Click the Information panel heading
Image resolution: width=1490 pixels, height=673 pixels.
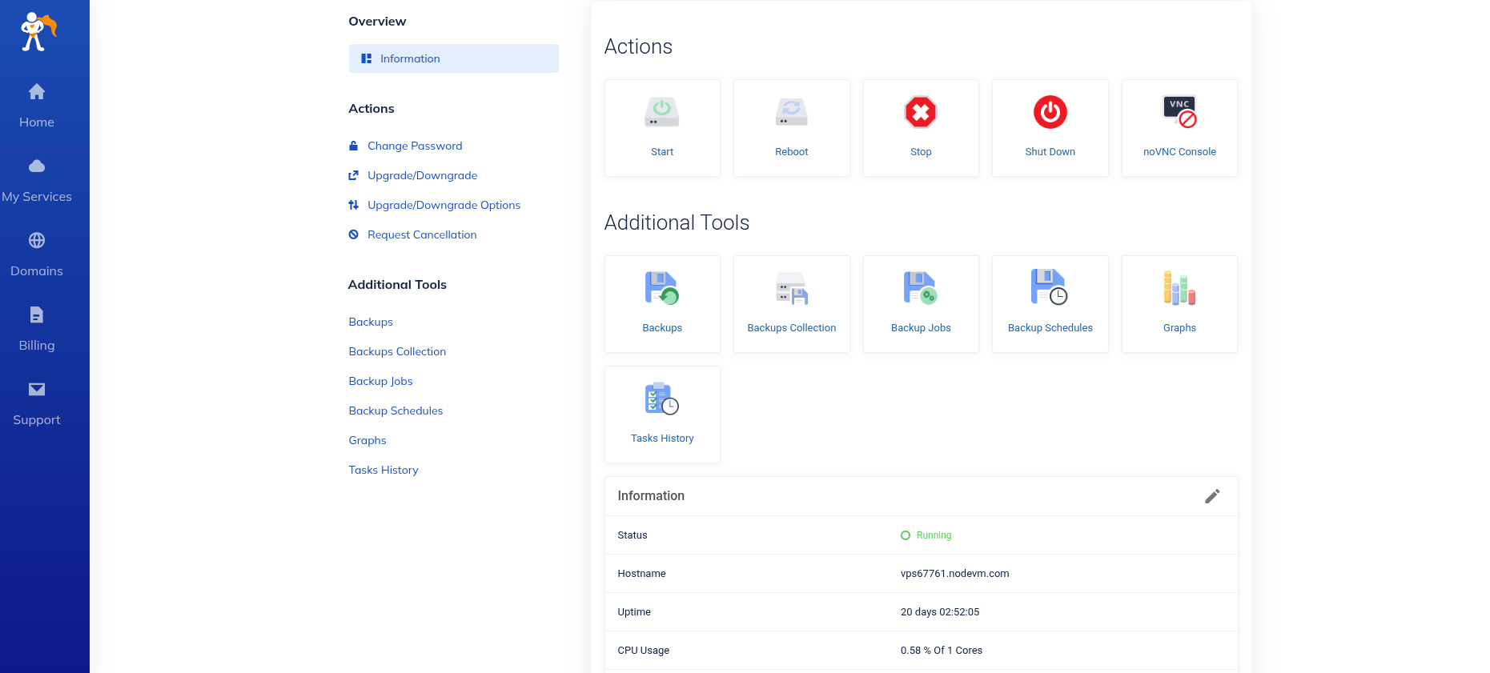coord(651,496)
